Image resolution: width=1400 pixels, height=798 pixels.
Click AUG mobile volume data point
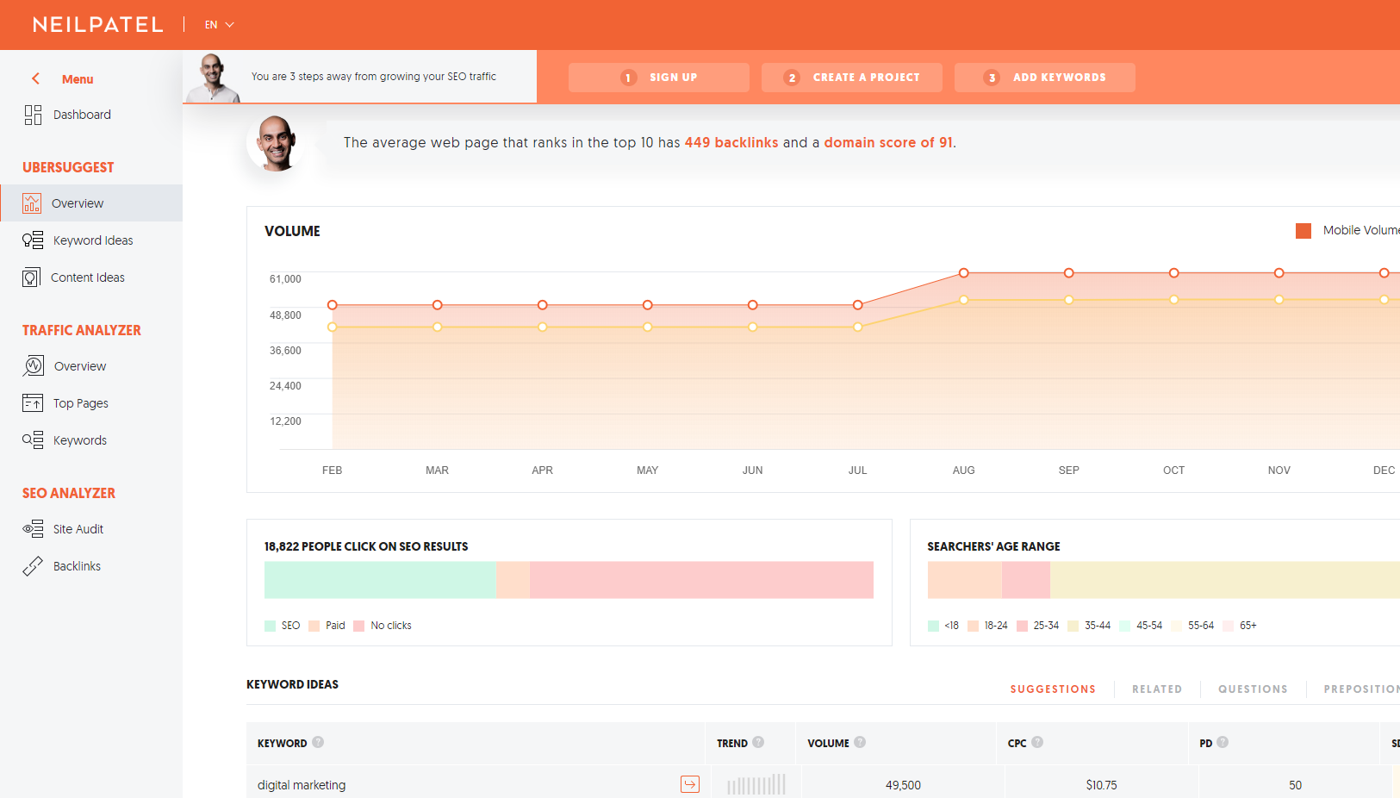click(x=964, y=273)
